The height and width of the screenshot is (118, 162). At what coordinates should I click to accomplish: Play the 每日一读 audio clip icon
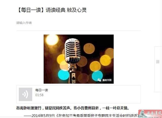tap(25, 94)
